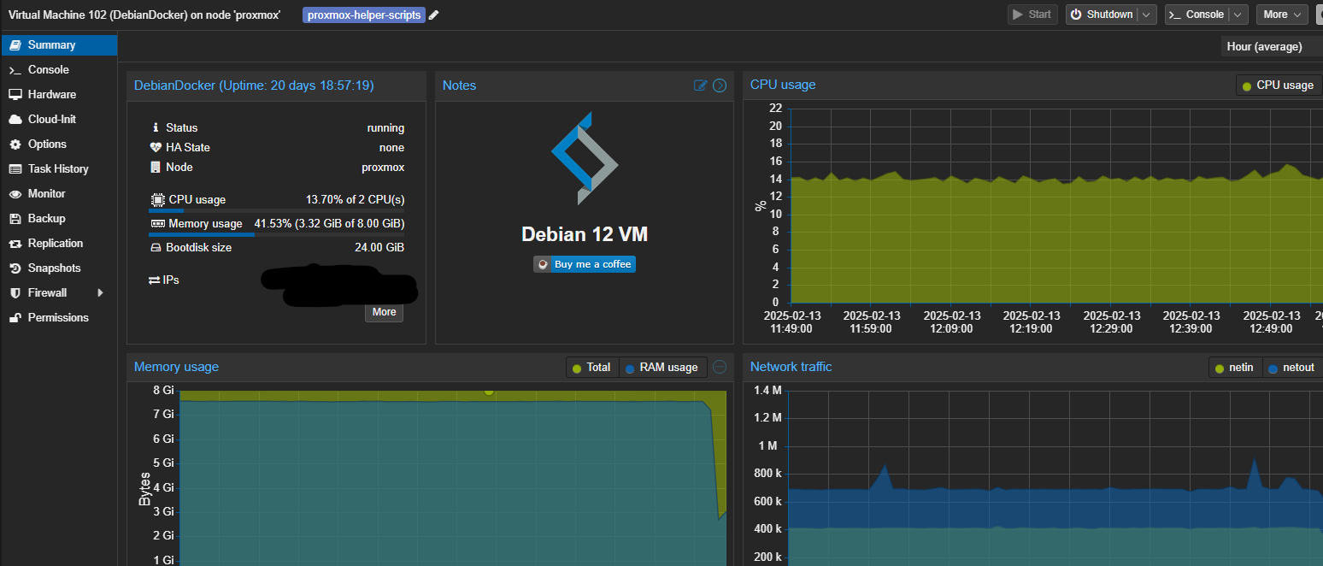Click the Total data point marker on memory chart

[489, 391]
